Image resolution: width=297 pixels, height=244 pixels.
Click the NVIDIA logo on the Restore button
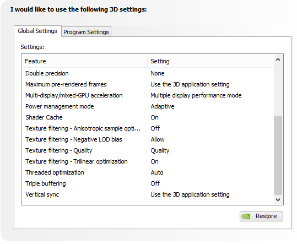246,216
